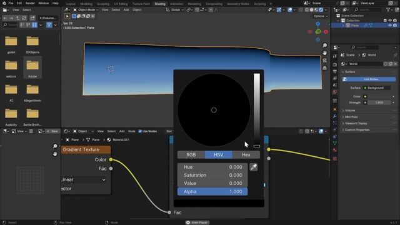400x225 pixels.
Task: Switch to the Geometry Nodes workspace tab
Action: [x=237, y=4]
